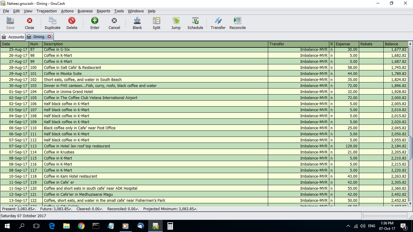Start reconciling with the Reconcile icon
Image resolution: width=413 pixels, height=232 pixels.
(x=238, y=23)
